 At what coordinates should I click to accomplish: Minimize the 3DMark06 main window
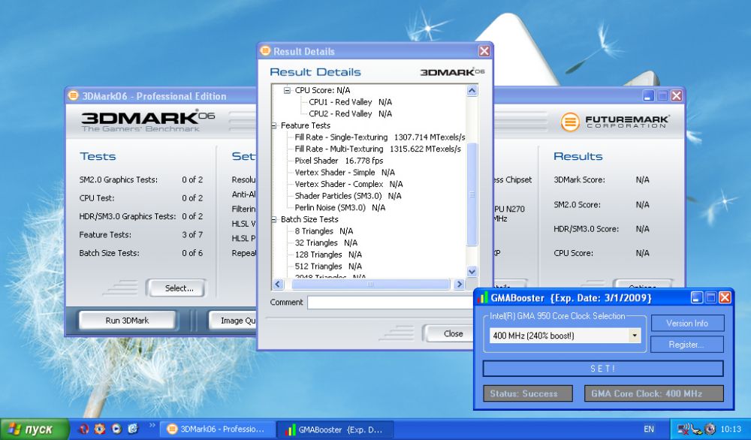tap(648, 96)
